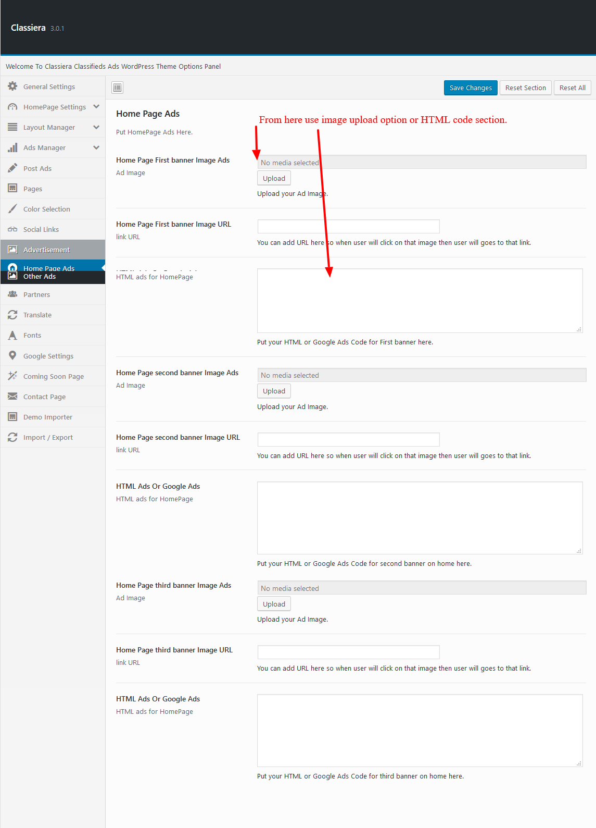Upload the first banner ad image
596x828 pixels.
pos(274,178)
